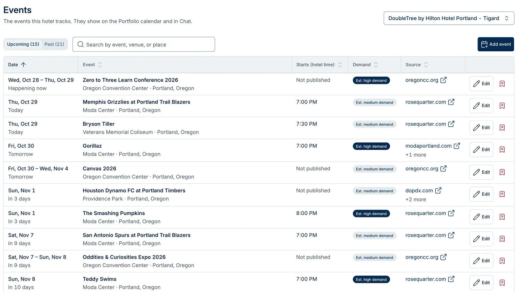Remove the Houston Dynamo FC event

point(502,194)
